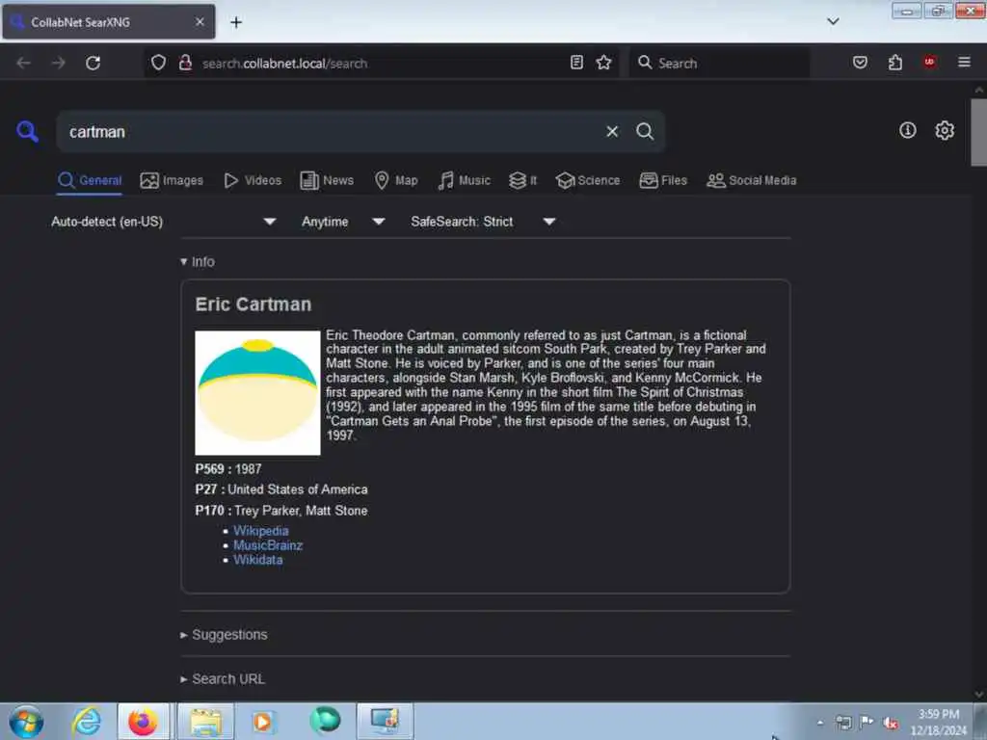The width and height of the screenshot is (987, 740).
Task: Bookmark this page with the star
Action: [603, 63]
